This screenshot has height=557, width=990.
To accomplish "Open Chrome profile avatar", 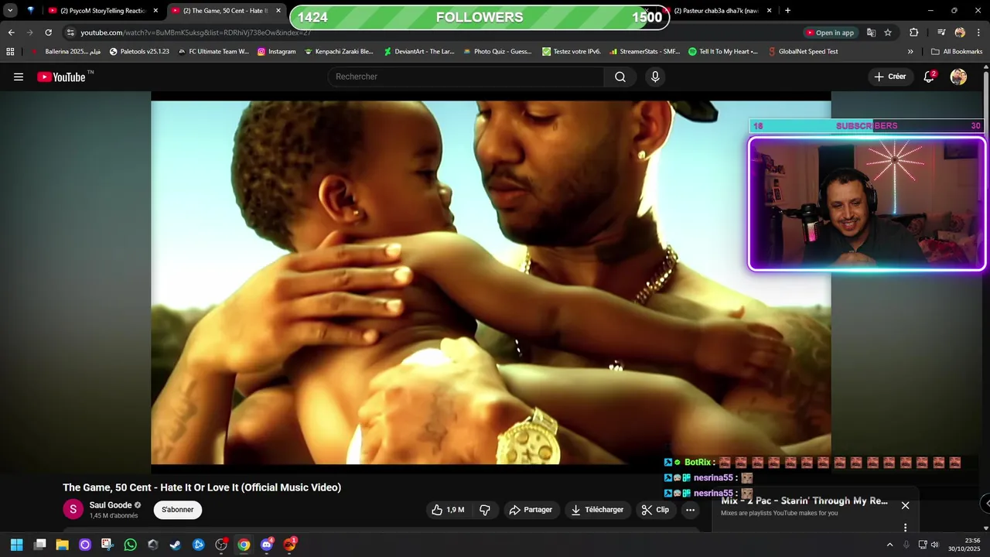I will 960,32.
